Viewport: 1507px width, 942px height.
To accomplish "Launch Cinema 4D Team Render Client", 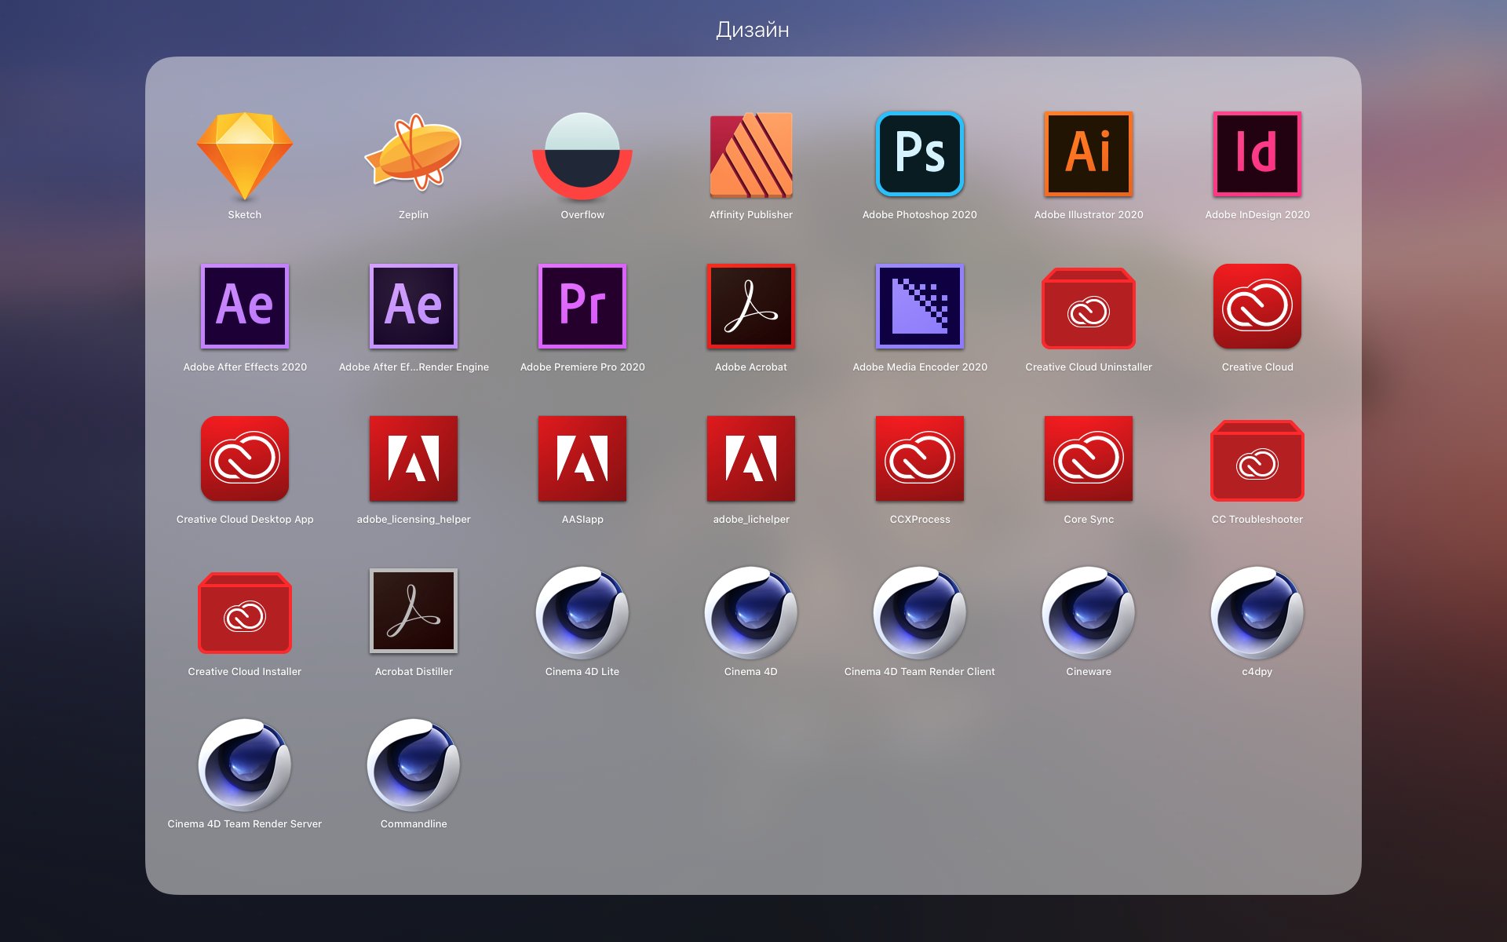I will point(920,612).
